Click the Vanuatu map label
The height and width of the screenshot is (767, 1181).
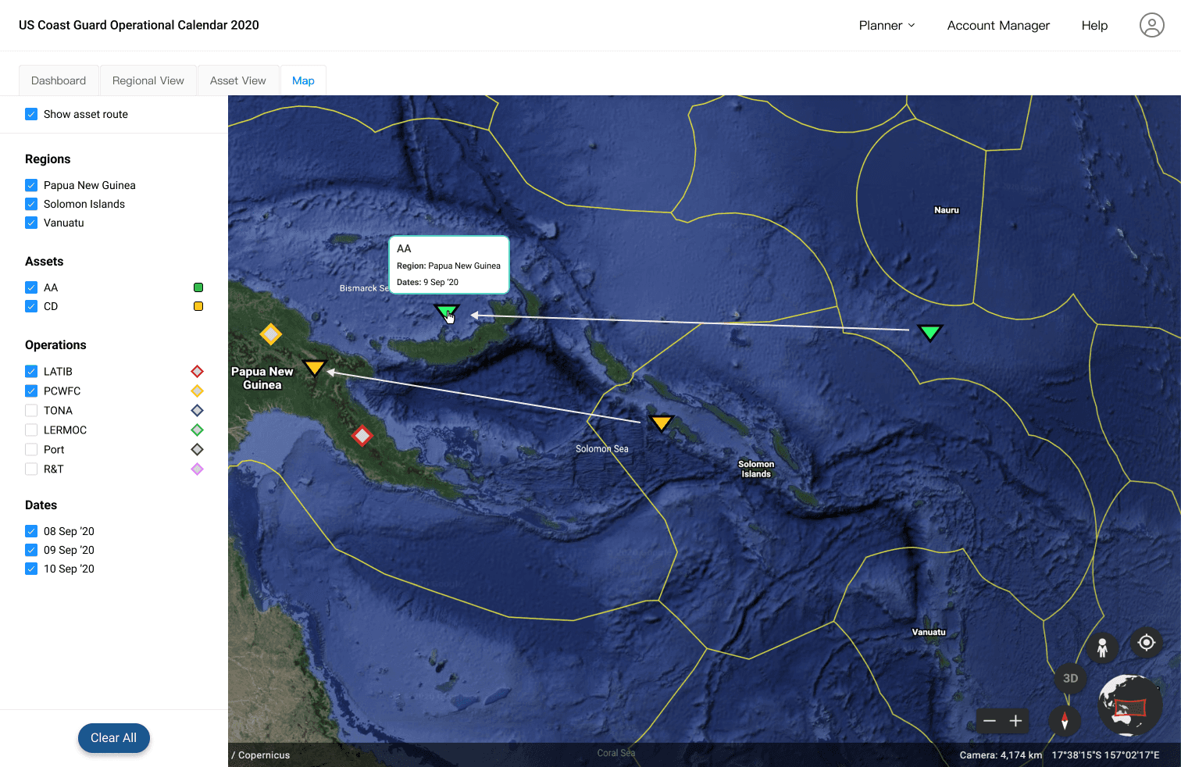[x=929, y=632]
